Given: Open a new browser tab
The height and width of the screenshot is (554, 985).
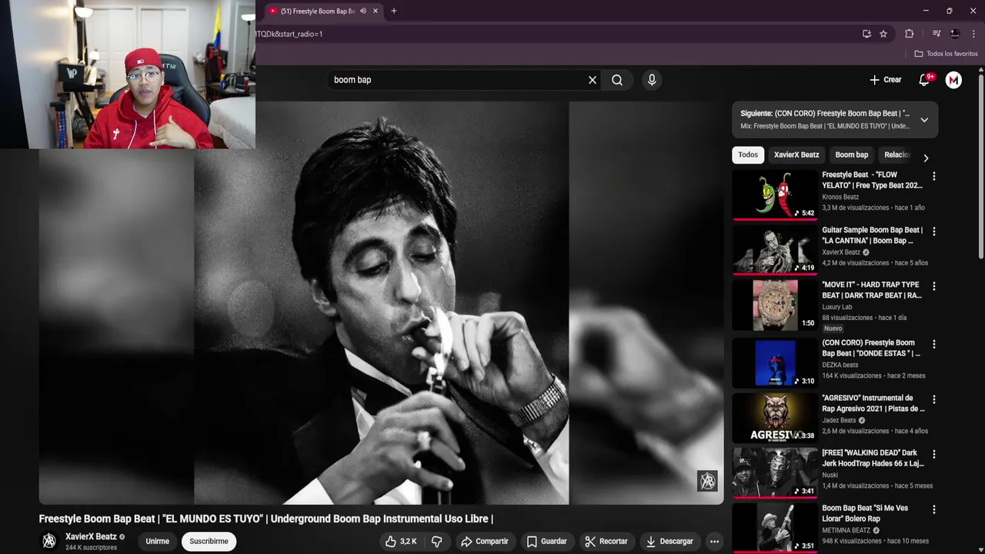Looking at the screenshot, I should 394,11.
